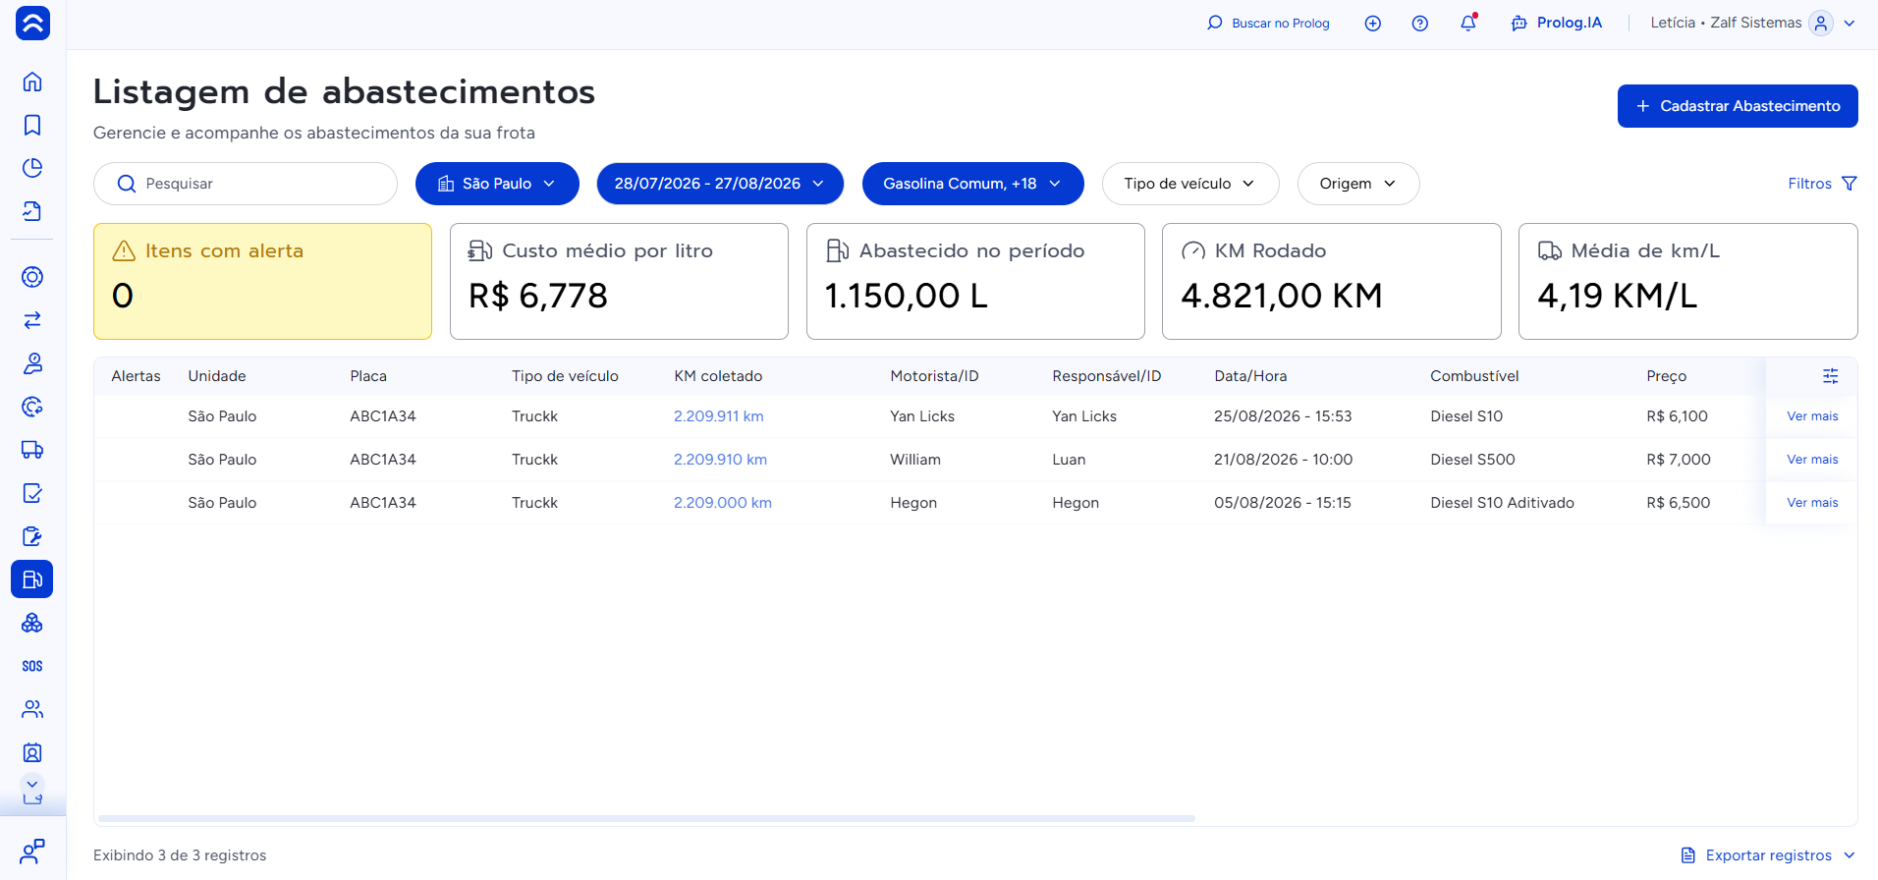Expand the Tipo de veículo filter
The height and width of the screenshot is (880, 1878).
coord(1190,184)
